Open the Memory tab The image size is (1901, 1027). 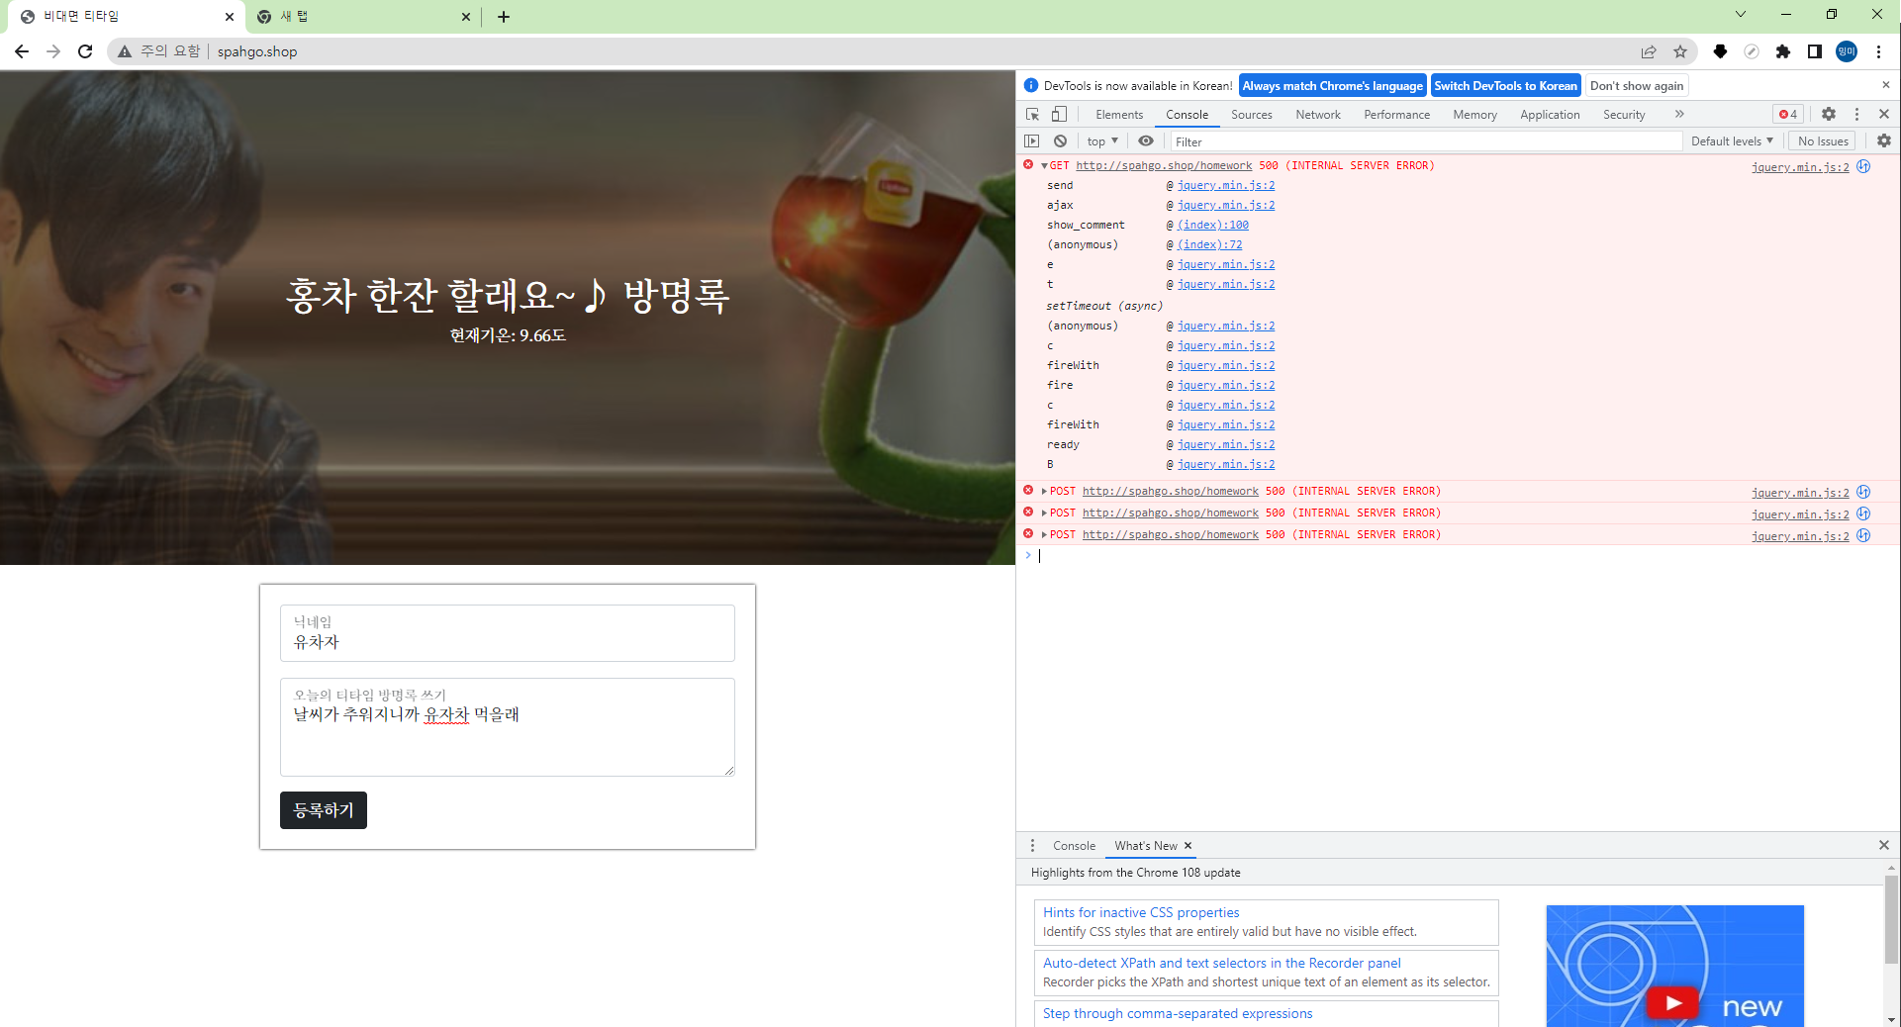click(1474, 115)
